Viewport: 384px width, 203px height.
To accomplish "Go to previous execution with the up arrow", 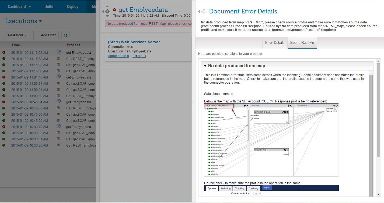I will 107,6.
